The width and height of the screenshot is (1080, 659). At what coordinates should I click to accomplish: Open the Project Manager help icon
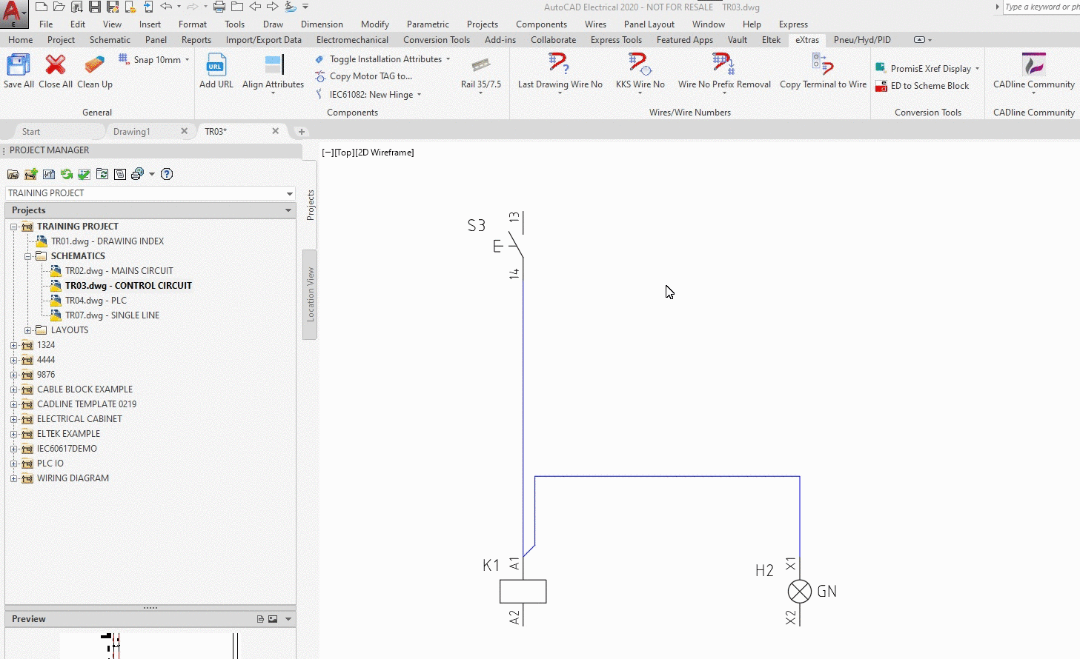(167, 174)
